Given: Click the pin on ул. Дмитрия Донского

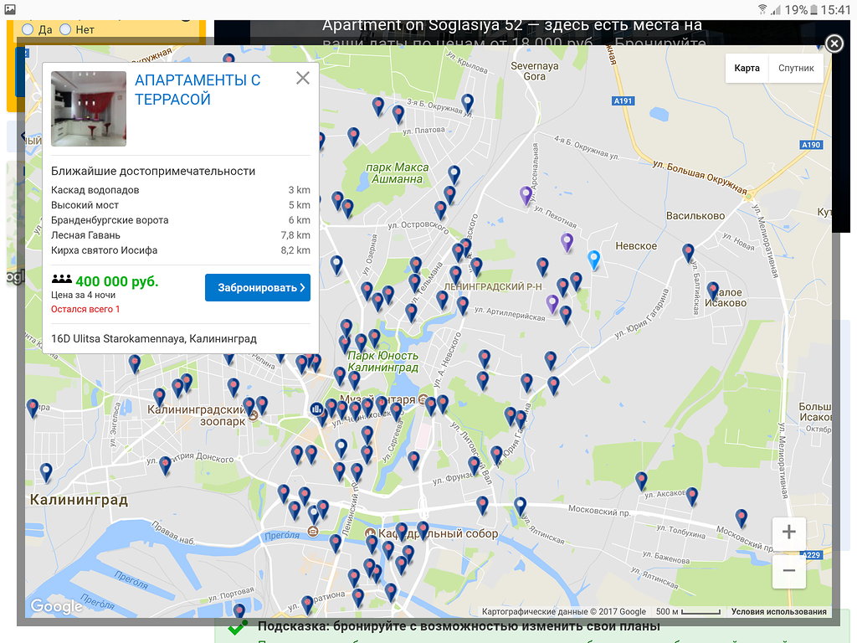Looking at the screenshot, I should click(x=165, y=466).
